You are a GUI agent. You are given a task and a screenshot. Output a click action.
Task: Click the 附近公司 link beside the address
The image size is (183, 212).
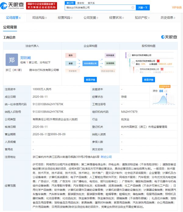pyautogui.click(x=106, y=157)
